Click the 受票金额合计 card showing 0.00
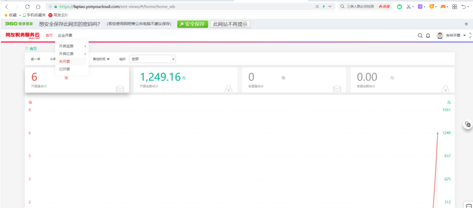 402,80
